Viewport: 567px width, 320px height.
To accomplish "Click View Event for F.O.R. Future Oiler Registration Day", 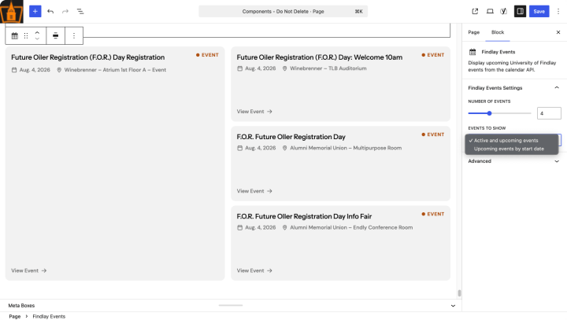I will pos(254,191).
